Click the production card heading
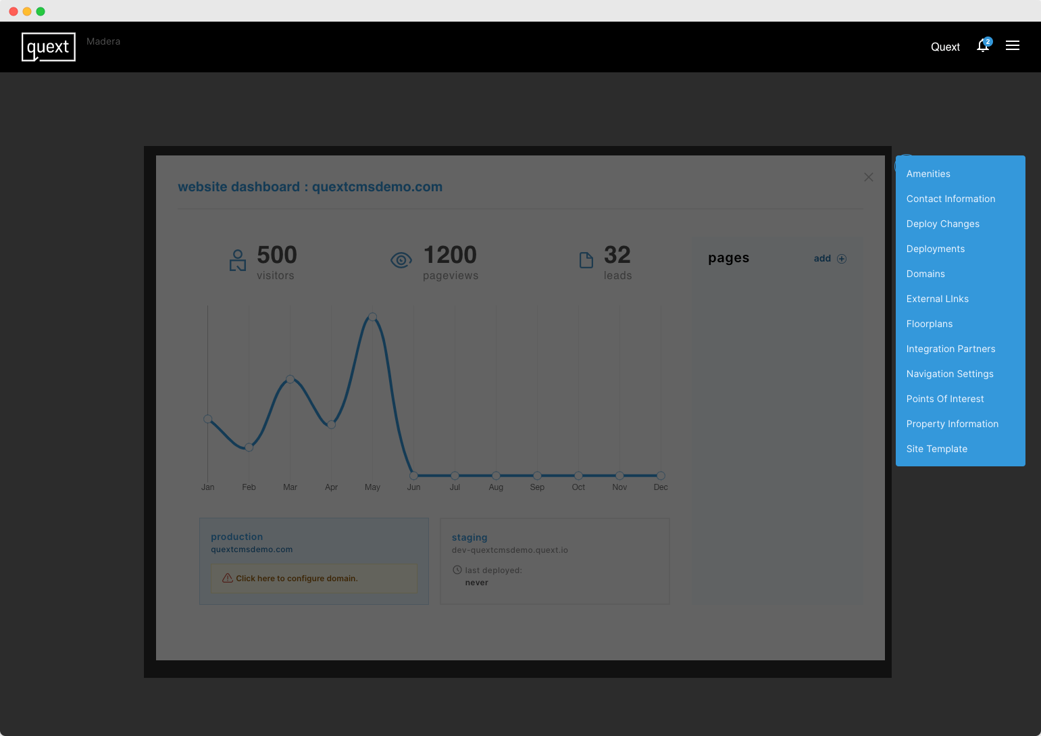Screen dimensions: 1041x736 tap(236, 537)
